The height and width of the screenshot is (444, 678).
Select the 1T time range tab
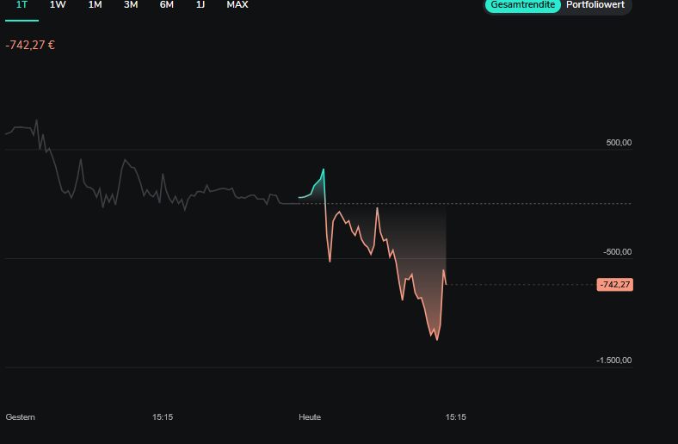point(22,5)
